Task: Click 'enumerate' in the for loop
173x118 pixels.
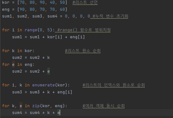Action: pyautogui.click(x=44, y=85)
